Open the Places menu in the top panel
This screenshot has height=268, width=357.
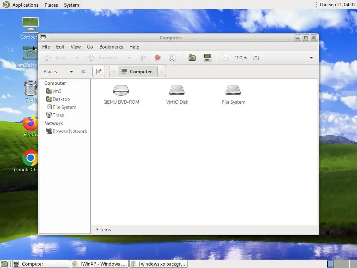point(51,5)
